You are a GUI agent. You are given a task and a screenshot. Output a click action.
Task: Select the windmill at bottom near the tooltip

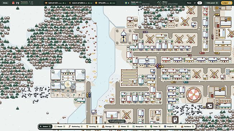point(127,115)
